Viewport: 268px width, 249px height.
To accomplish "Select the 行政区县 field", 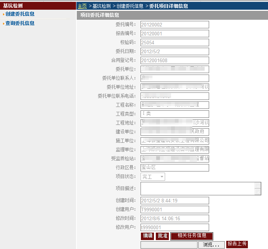I will tap(174, 168).
